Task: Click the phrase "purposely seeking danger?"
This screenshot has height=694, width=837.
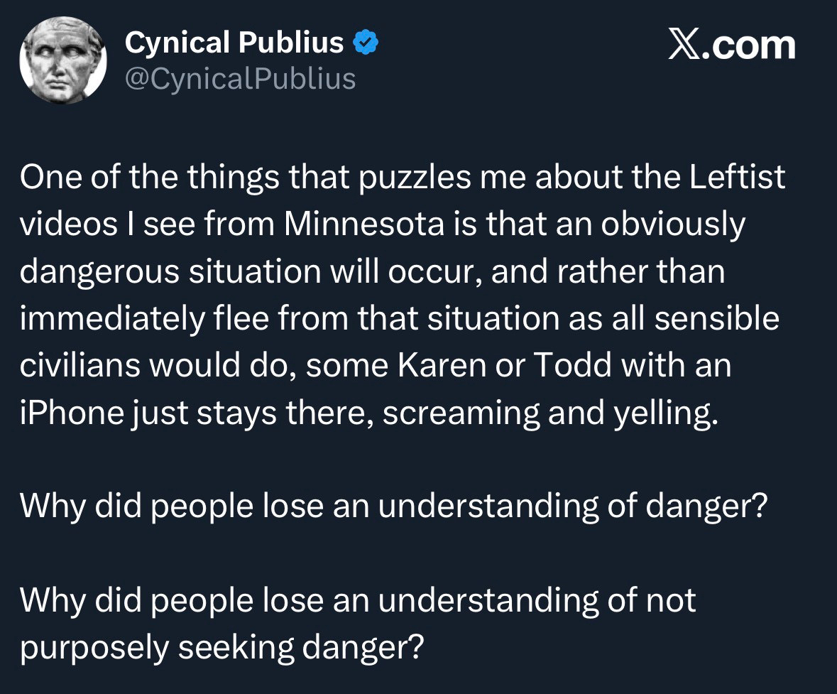Action: [x=222, y=648]
